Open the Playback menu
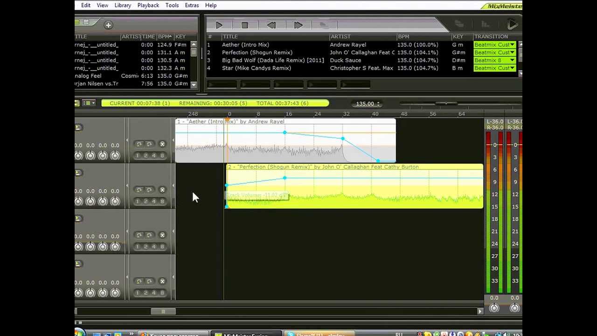597x336 pixels. 148,5
